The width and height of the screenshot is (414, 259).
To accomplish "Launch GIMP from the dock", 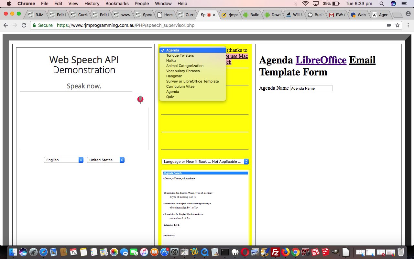I will coord(336,252).
